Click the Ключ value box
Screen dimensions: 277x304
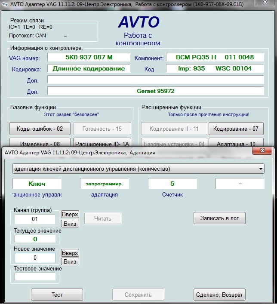pyautogui.click(x=37, y=184)
